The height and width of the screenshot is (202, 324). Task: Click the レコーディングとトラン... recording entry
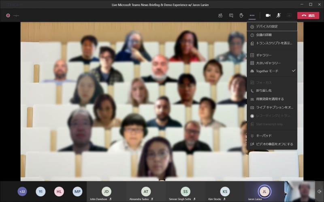(272, 116)
